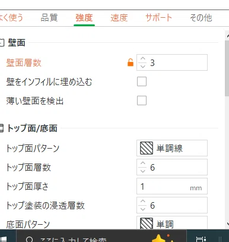
Task: Click the 壁面層数 value field
Action: (172, 62)
